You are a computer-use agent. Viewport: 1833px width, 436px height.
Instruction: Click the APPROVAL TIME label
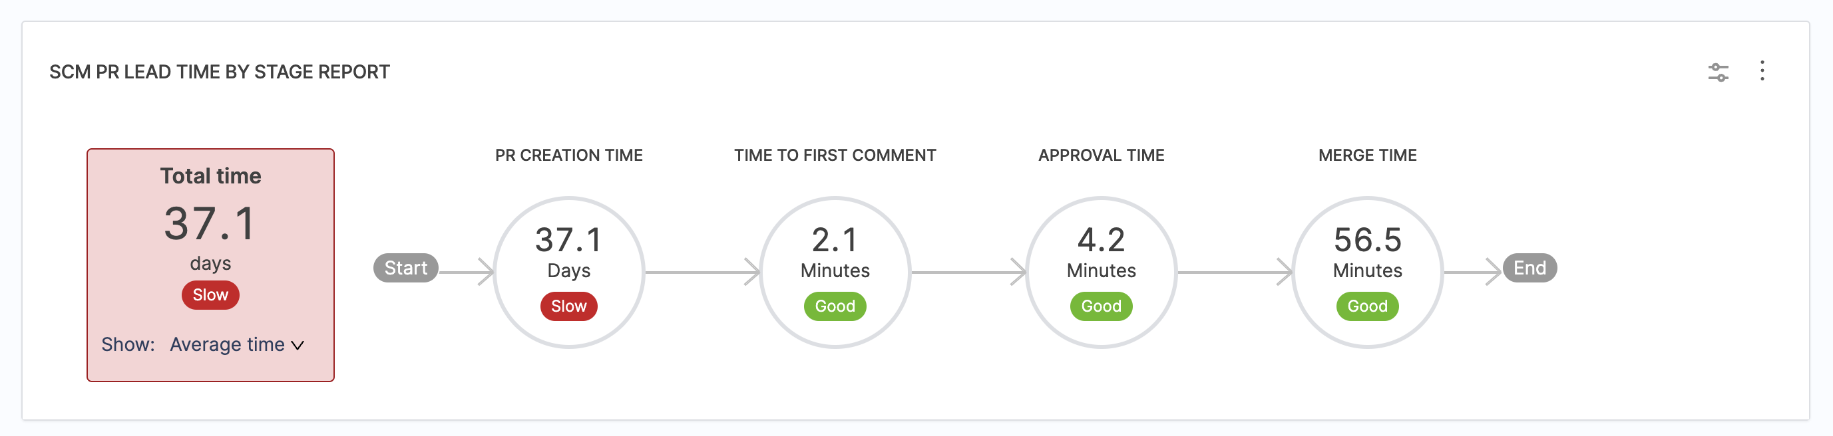pyautogui.click(x=1101, y=156)
